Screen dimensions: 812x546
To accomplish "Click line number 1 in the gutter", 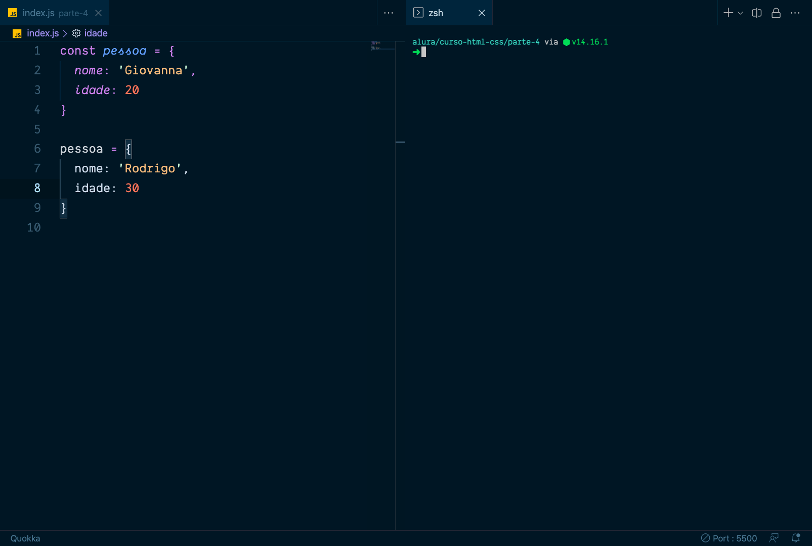I will pos(37,51).
